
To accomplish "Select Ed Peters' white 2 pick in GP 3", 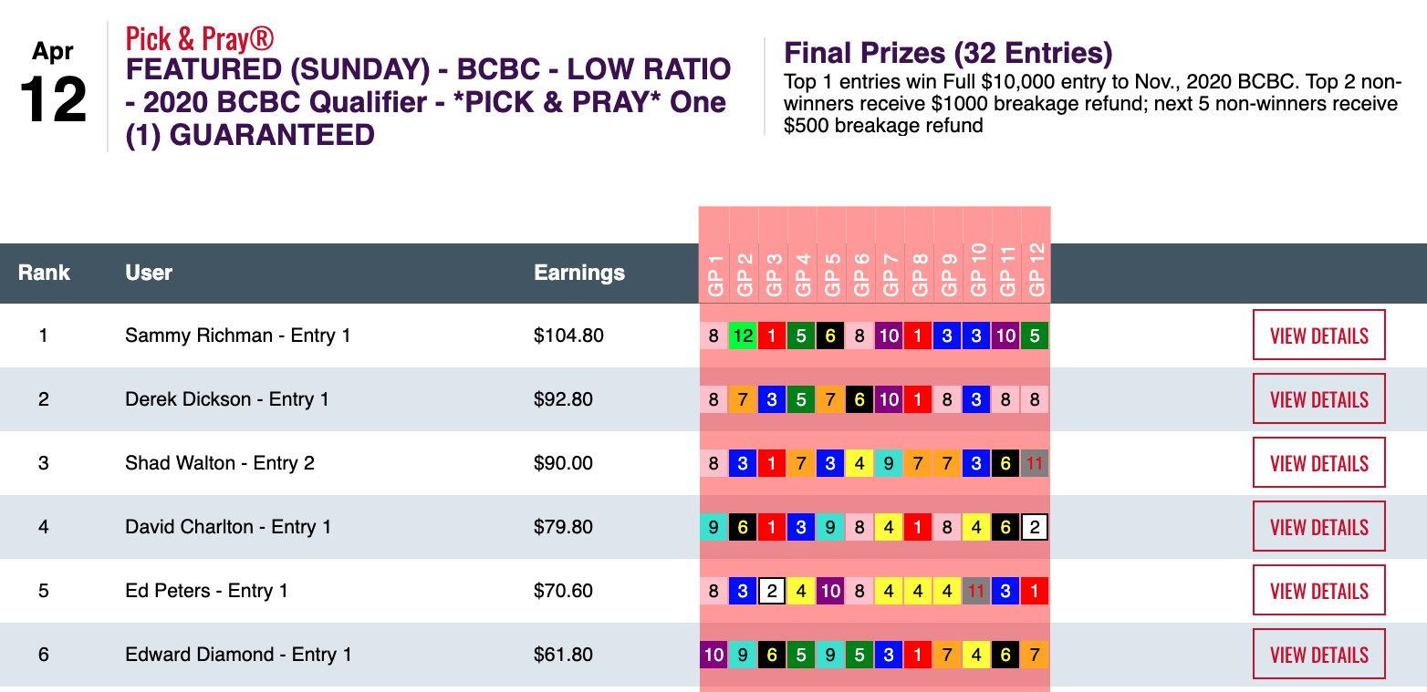I will click(x=772, y=591).
